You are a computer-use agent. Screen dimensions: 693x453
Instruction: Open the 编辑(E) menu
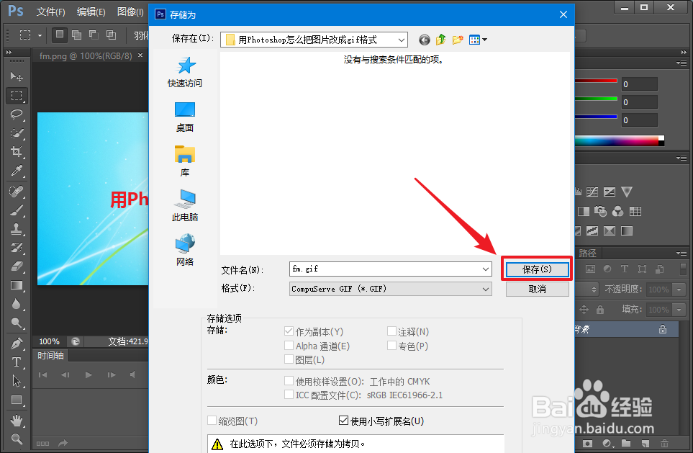tap(91, 12)
